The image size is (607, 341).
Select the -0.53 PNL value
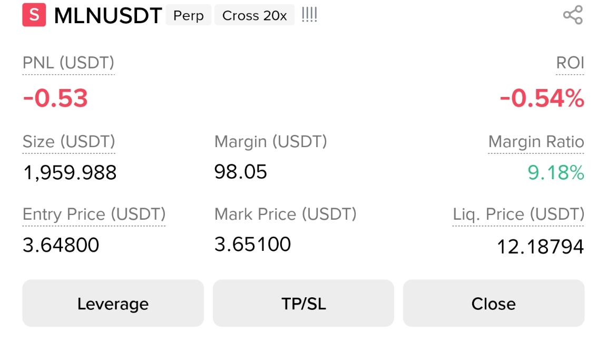[55, 98]
